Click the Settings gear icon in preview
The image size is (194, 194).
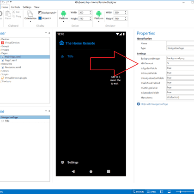tap(62, 162)
